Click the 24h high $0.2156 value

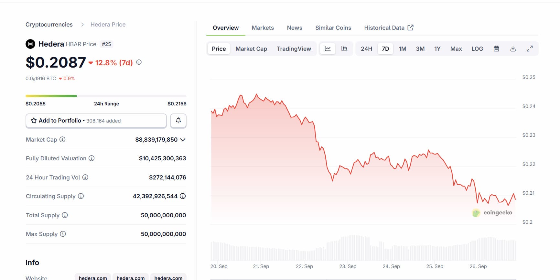tap(177, 104)
